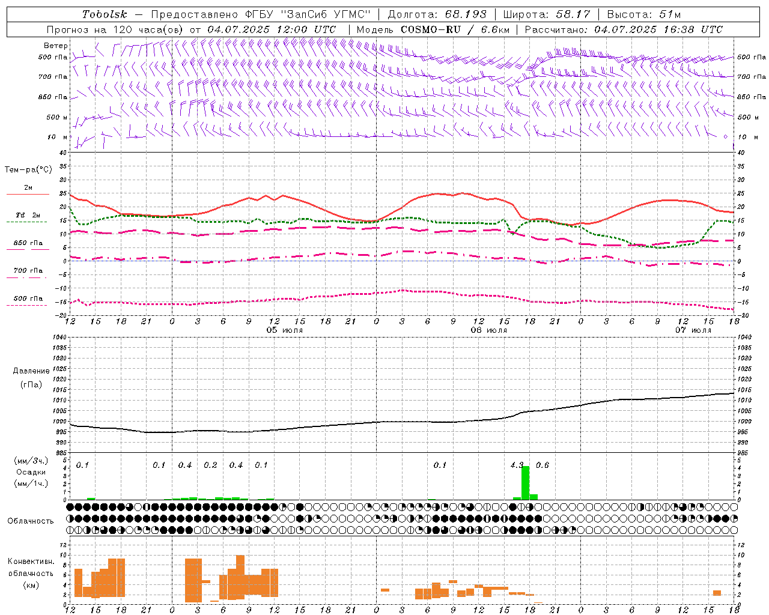
Task: Click the 'Tobolsk' station title
Action: [105, 14]
